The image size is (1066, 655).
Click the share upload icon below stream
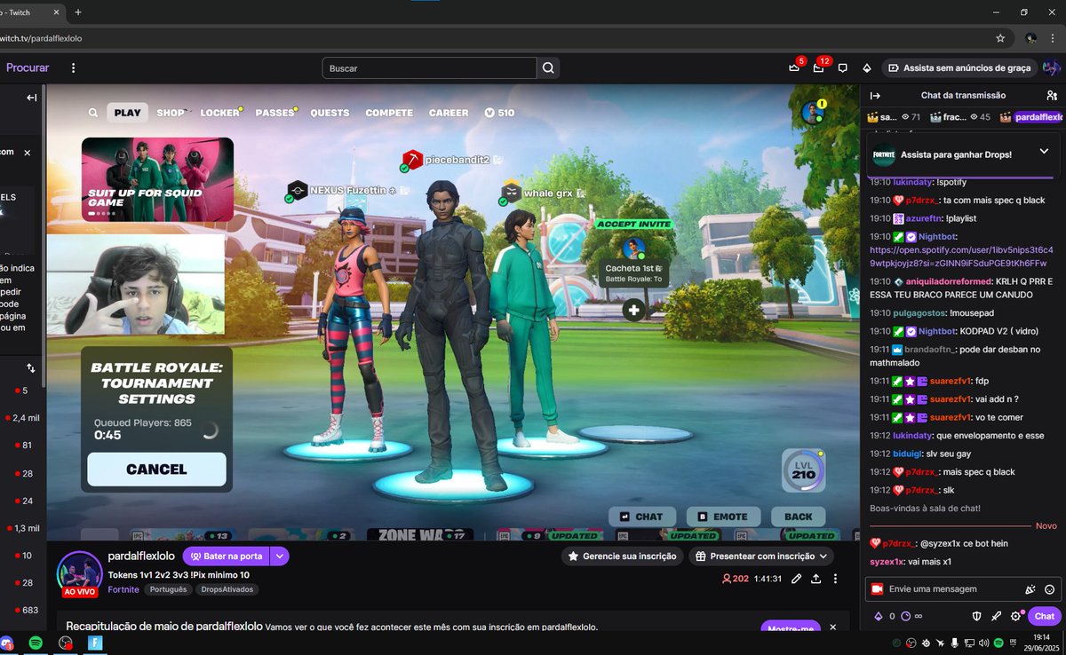tap(815, 579)
